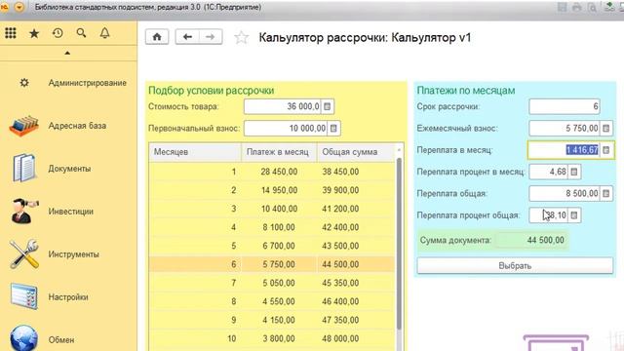Open Администрирование section

pos(88,83)
